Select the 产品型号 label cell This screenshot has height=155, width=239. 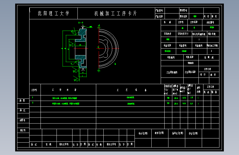click(x=160, y=10)
